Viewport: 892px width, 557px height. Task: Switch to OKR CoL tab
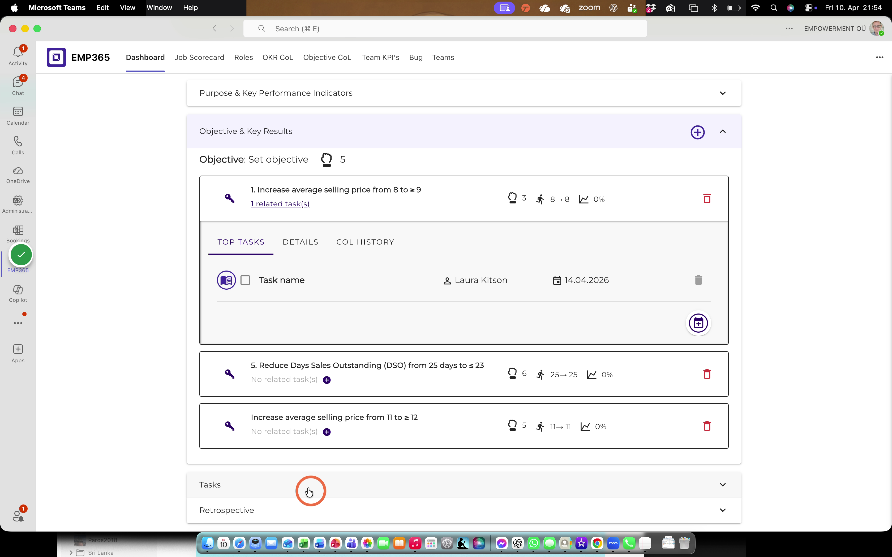coord(277,58)
